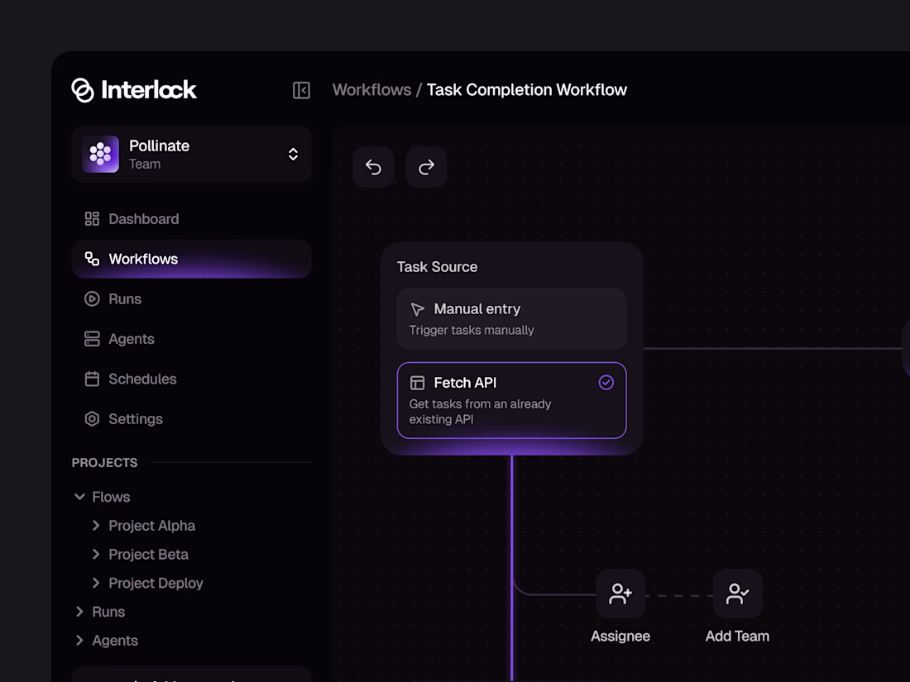Open Project Deploy in the tree
The image size is (910, 682).
pos(156,583)
